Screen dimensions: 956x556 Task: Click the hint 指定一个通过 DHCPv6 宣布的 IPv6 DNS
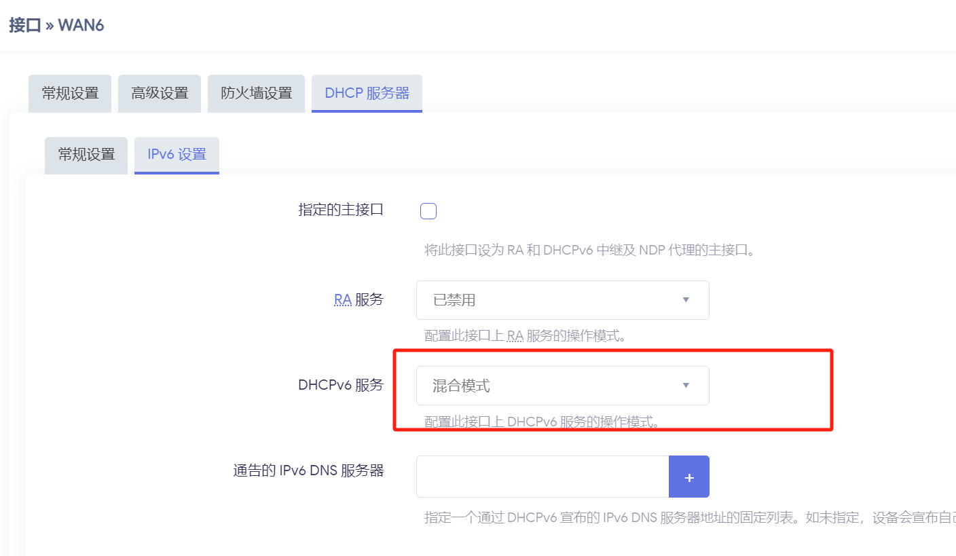690,518
